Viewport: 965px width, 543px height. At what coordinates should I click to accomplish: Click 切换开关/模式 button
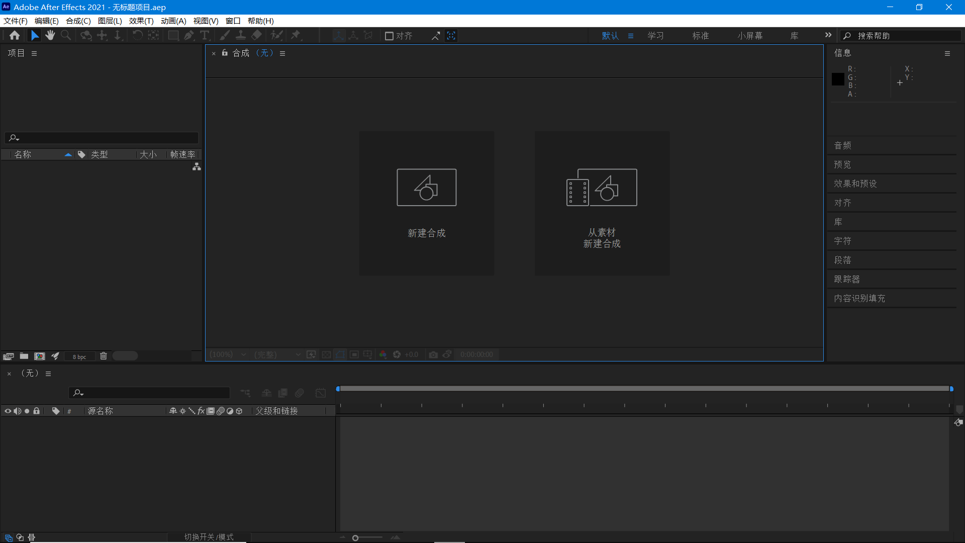click(x=209, y=537)
